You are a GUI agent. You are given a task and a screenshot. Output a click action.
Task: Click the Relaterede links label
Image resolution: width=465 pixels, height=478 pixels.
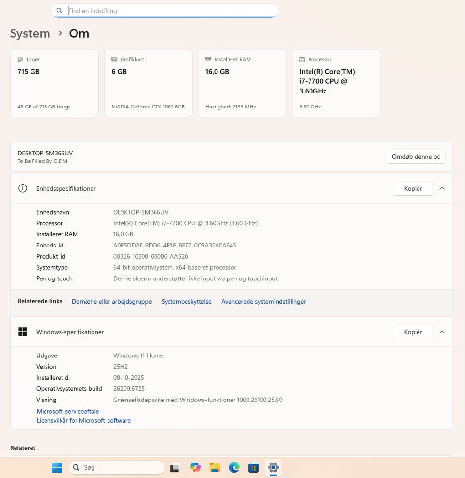pos(40,301)
